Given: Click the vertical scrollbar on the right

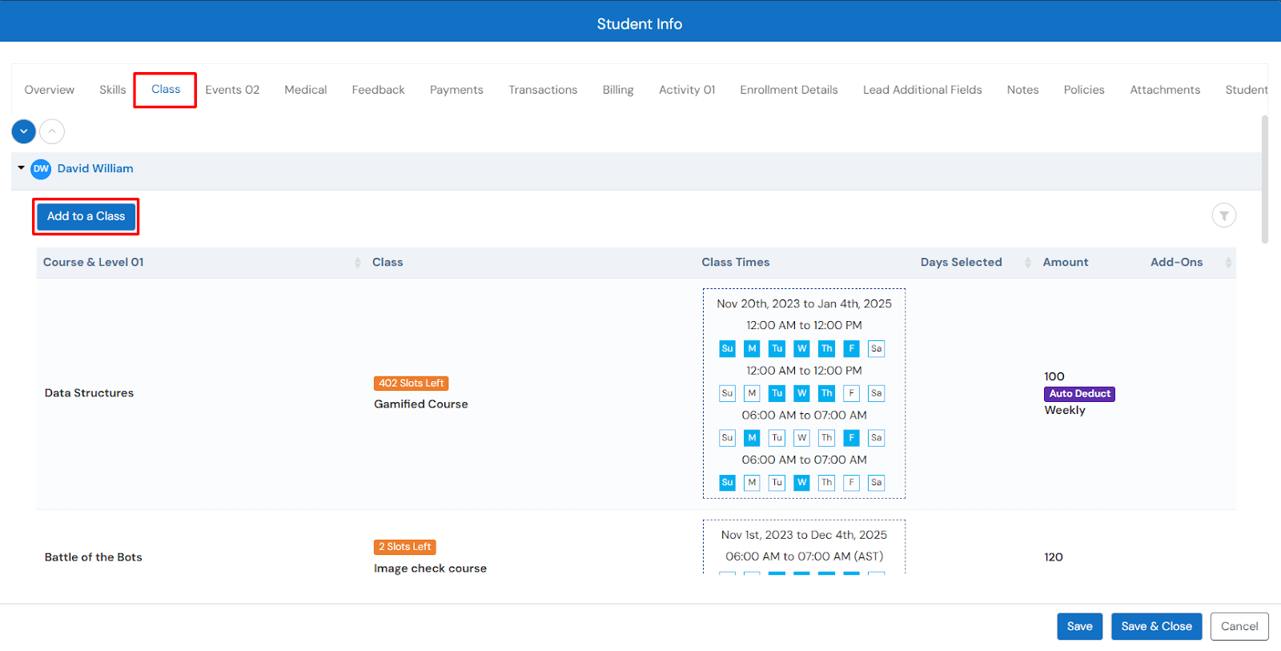Looking at the screenshot, I should pyautogui.click(x=1264, y=180).
